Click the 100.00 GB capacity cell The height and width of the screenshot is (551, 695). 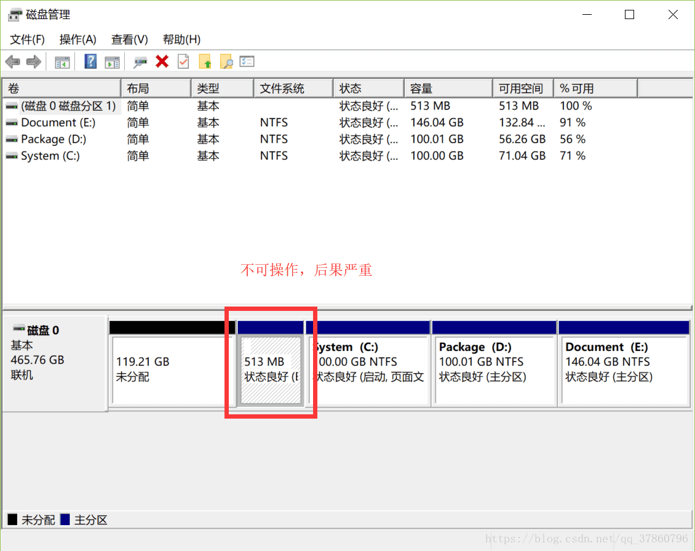437,156
